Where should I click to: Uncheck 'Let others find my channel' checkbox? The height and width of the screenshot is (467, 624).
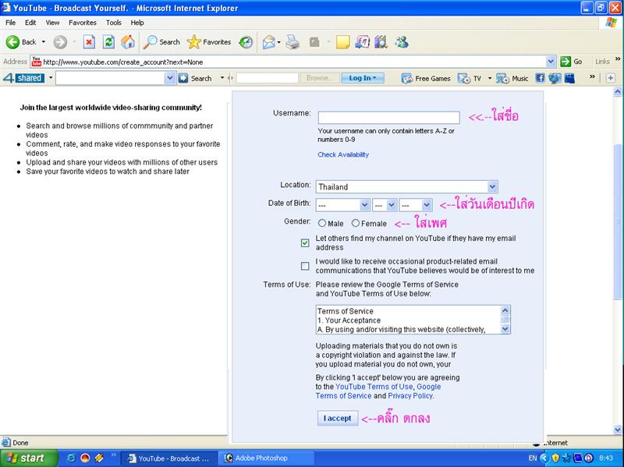coord(305,243)
